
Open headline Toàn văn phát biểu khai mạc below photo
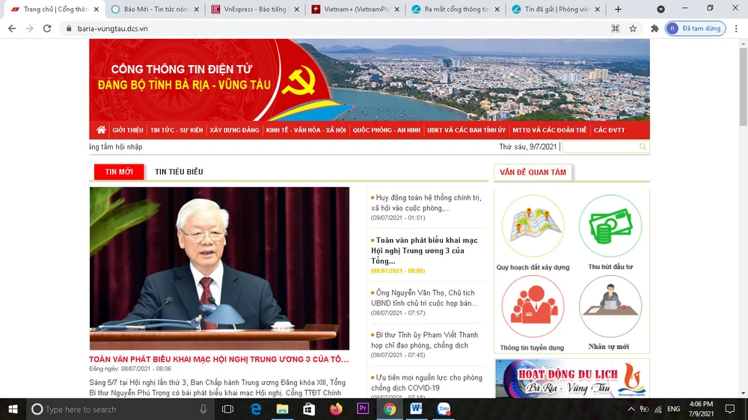click(x=219, y=359)
